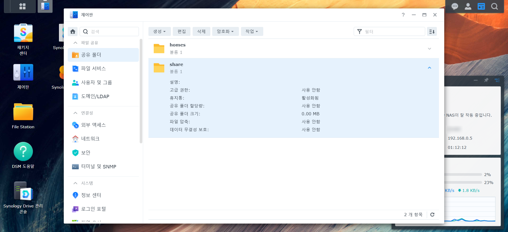The height and width of the screenshot is (232, 508).
Task: Click the control panel 검색 field
Action: click(x=109, y=32)
